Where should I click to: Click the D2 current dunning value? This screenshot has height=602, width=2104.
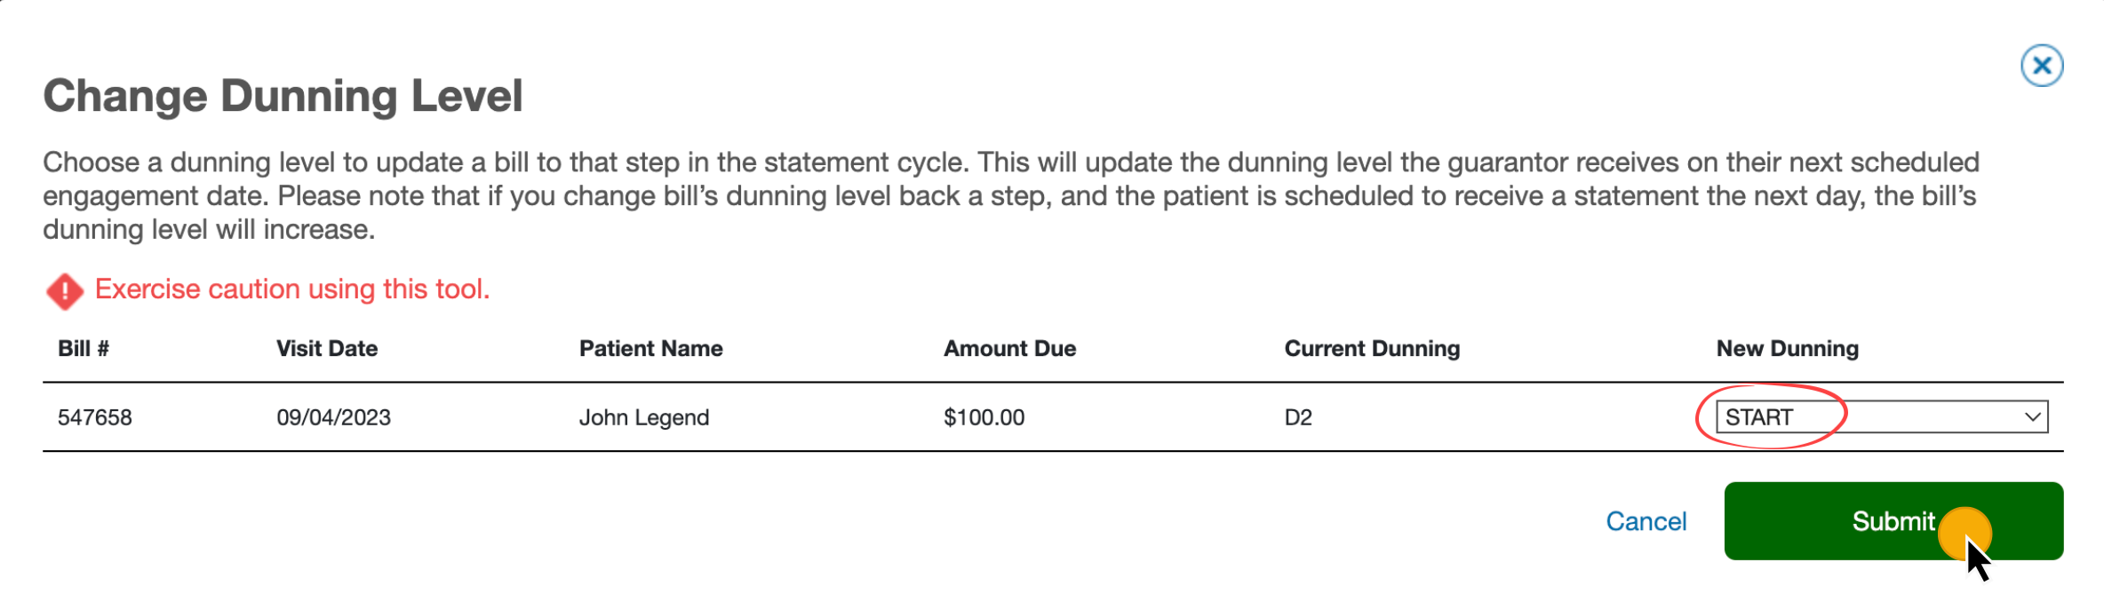[1298, 416]
